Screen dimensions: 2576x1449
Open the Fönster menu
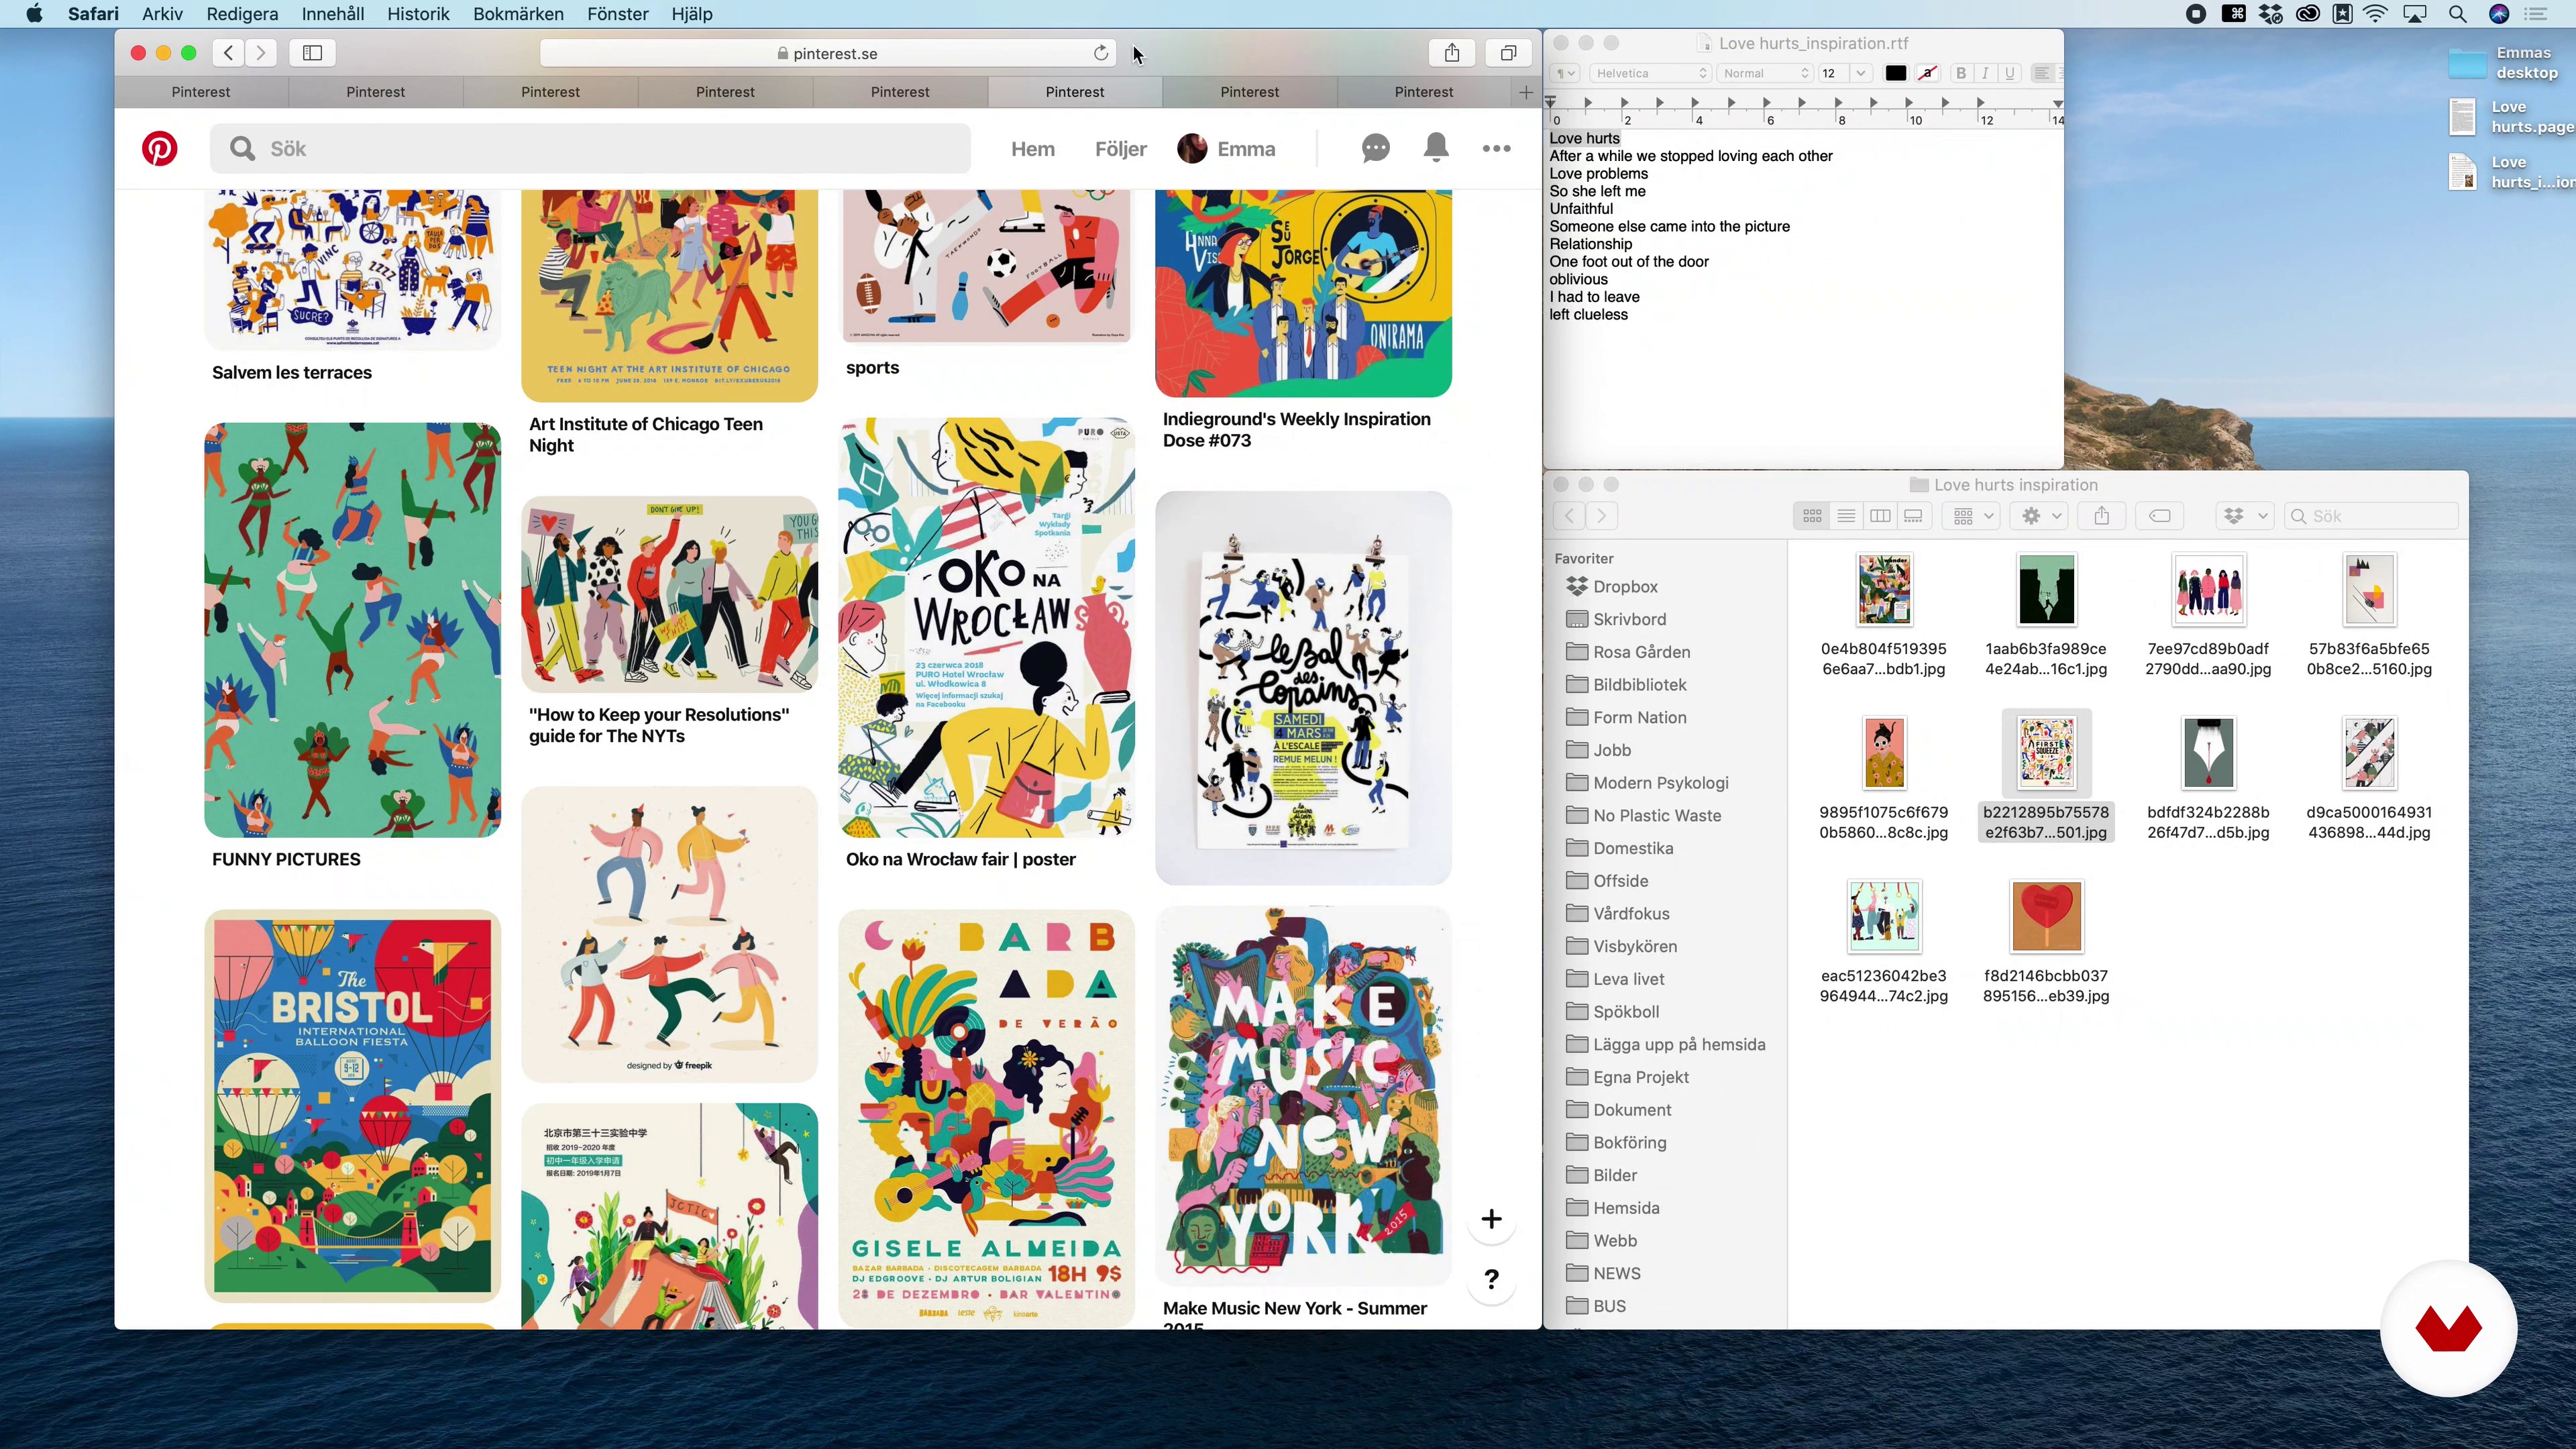coord(618,14)
